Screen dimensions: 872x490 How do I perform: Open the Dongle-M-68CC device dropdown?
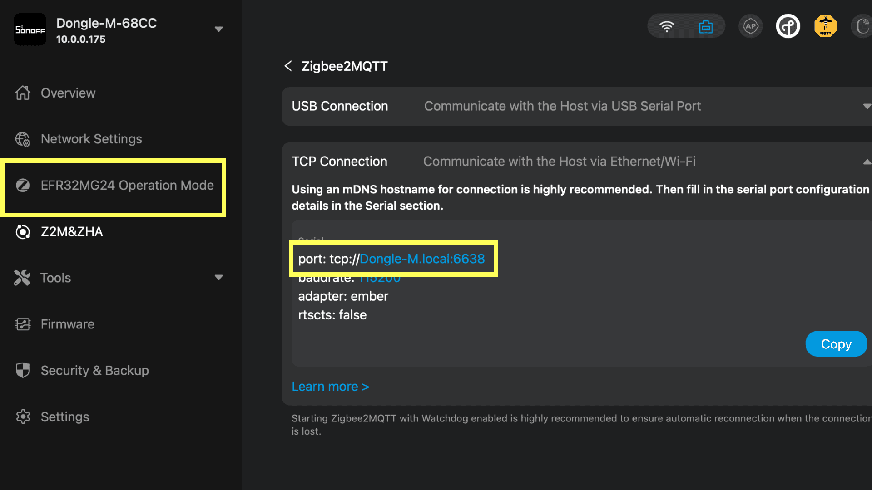click(218, 29)
